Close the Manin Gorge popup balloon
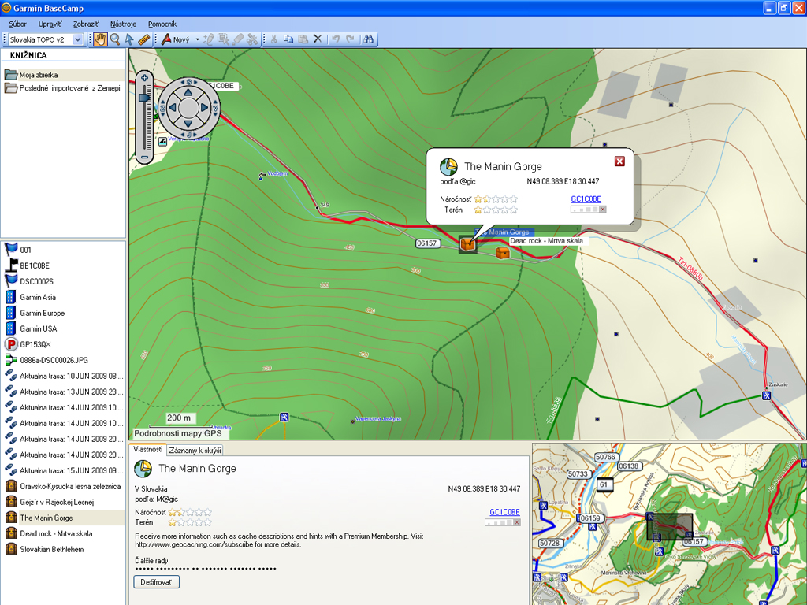Screen dimensions: 807x605 tap(619, 161)
